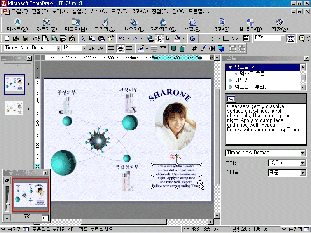Image resolution: width=311 pixels, height=233 pixels.
Task: Select 텍스트 구부리기 in the text panel
Action: [x=252, y=87]
